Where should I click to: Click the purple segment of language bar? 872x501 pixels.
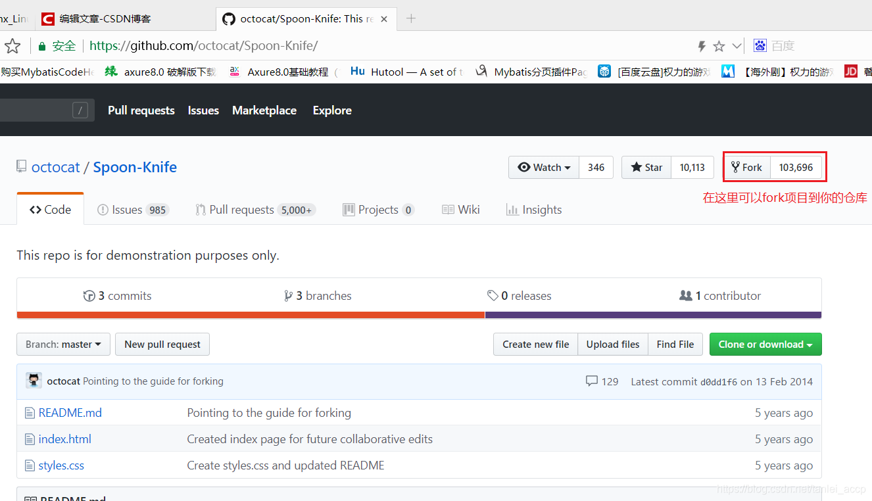[654, 315]
